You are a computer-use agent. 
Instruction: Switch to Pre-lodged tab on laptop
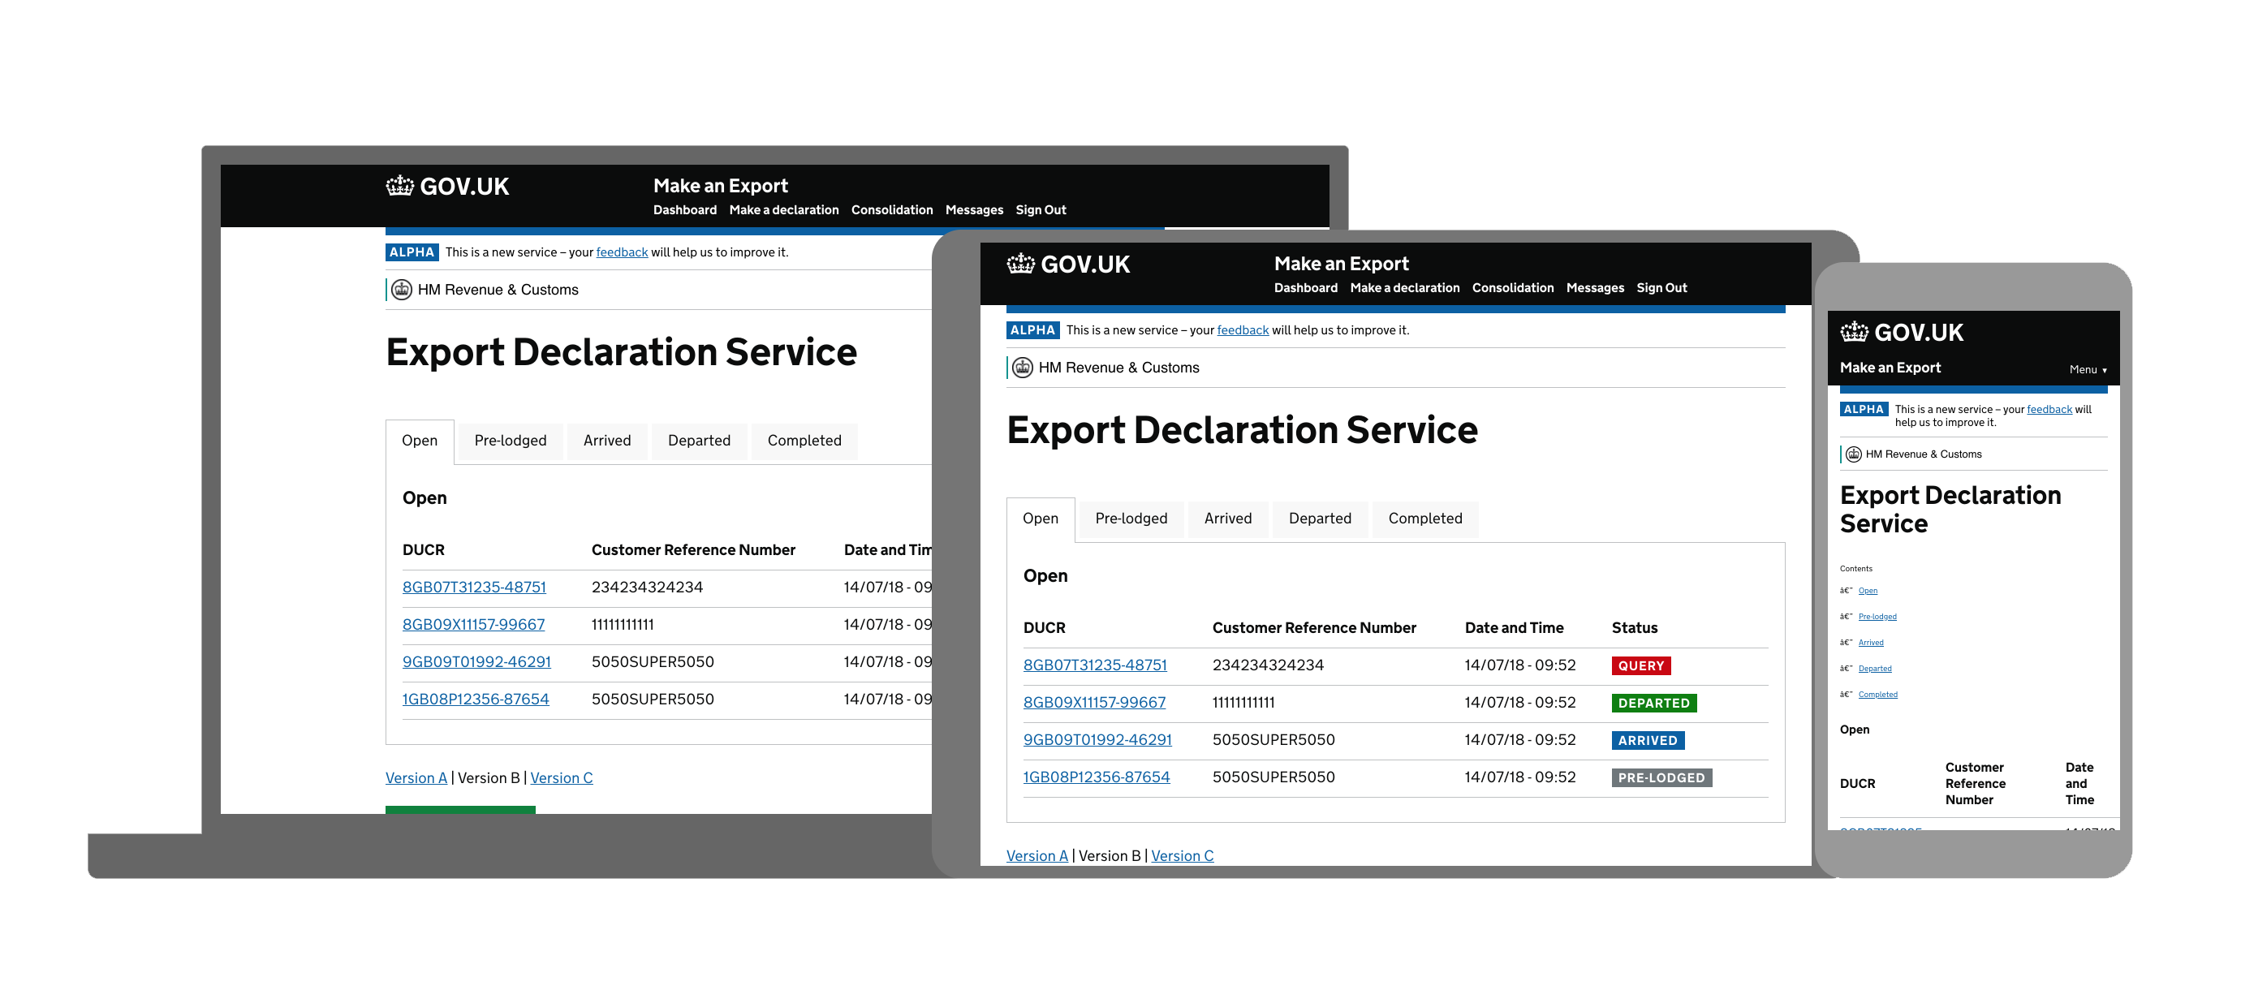coord(510,440)
